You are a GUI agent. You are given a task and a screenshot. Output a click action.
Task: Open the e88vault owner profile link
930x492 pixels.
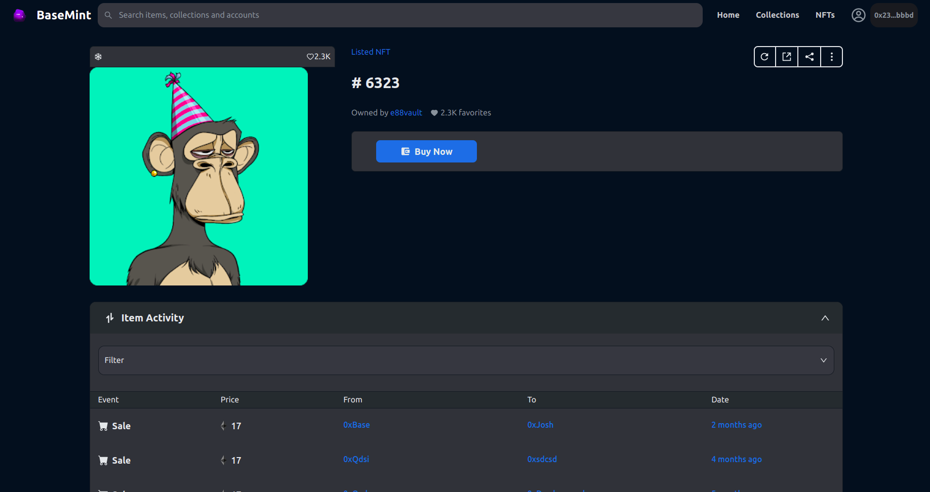[406, 113]
